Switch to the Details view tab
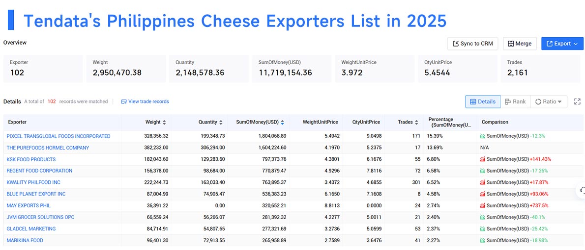The image size is (585, 250). point(483,101)
